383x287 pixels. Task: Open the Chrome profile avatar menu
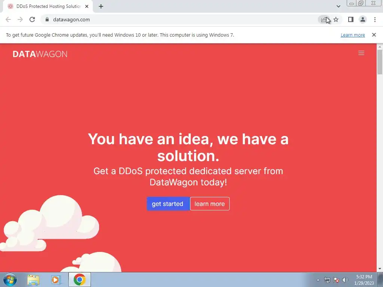coord(363,19)
